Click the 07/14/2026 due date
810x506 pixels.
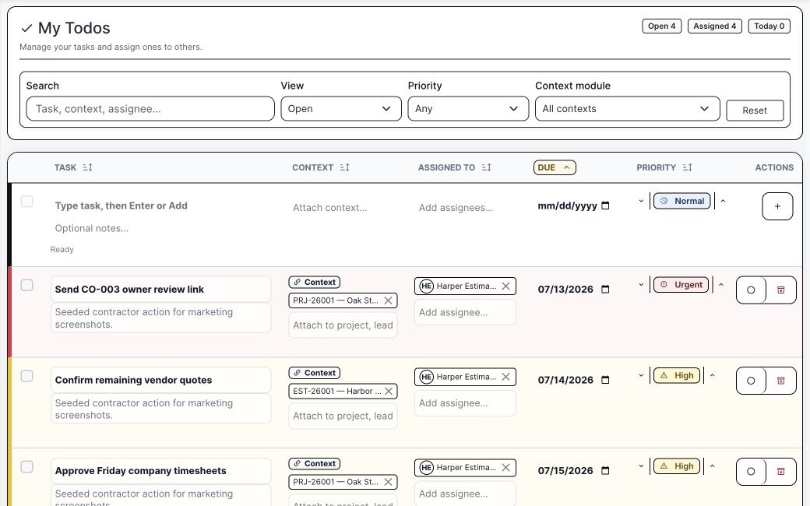point(565,380)
